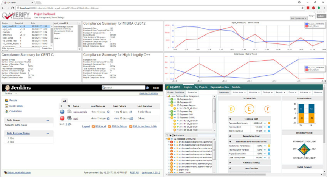Click the sort icon beside Artefacts label
The height and width of the screenshot is (177, 327).
[173, 135]
